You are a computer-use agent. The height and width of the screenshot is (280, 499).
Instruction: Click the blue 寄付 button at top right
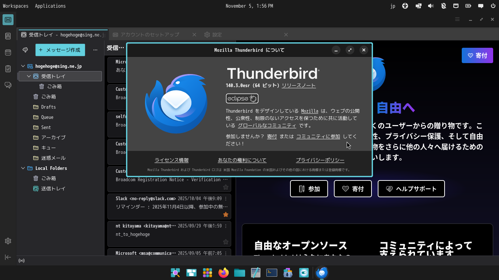click(477, 55)
